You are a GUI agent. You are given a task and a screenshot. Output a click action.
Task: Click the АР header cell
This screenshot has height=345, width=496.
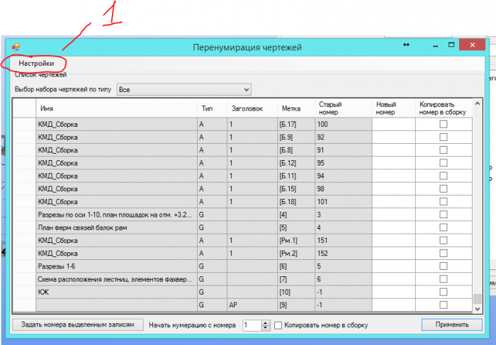252,305
